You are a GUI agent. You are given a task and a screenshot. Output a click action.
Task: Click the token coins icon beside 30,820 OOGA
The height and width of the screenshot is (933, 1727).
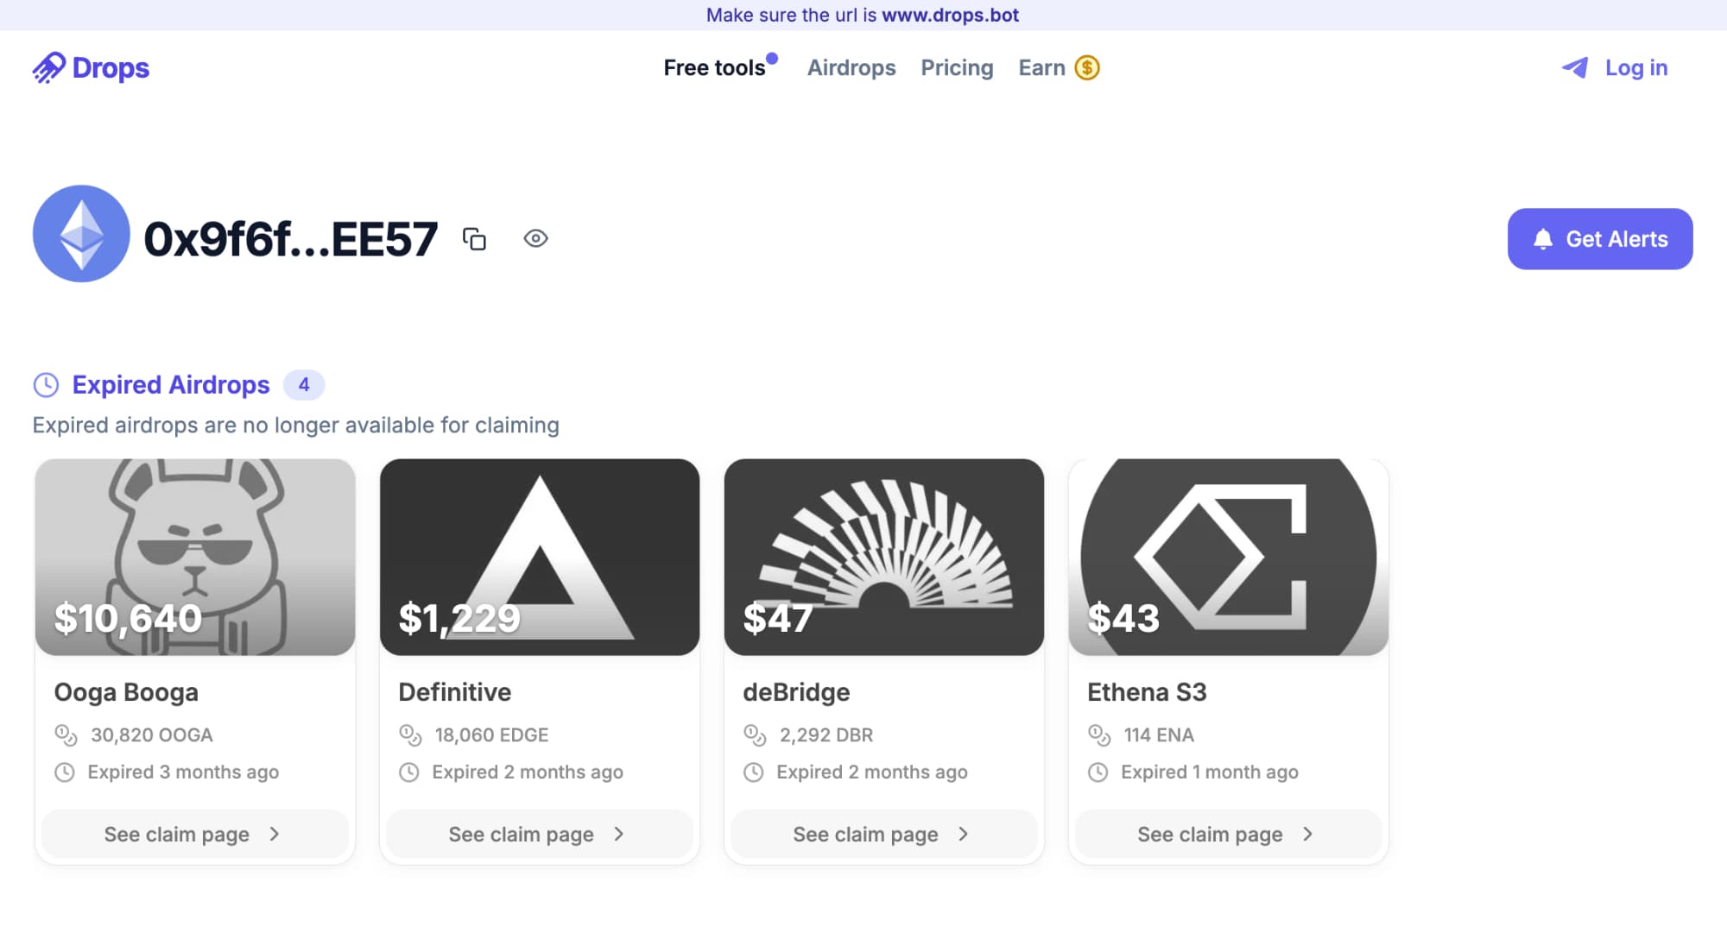(66, 734)
